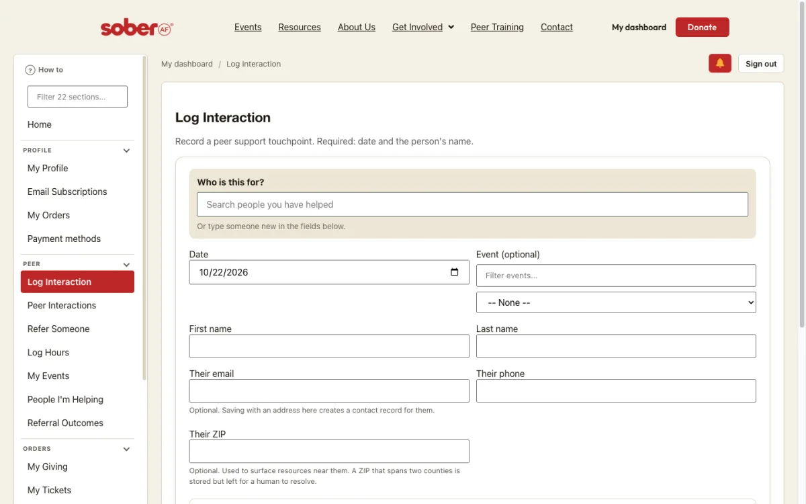Open Peer Training in top navigation

click(497, 28)
